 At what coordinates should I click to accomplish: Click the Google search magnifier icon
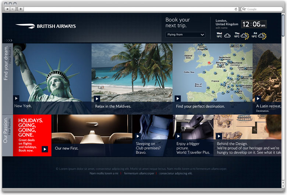coord(244,9)
